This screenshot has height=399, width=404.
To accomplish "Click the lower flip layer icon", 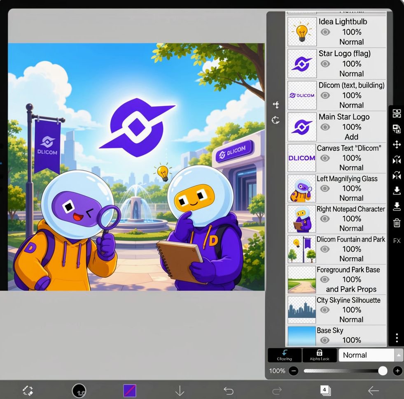I will (397, 175).
